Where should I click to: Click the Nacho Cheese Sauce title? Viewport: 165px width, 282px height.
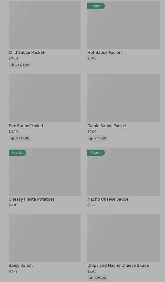(x=108, y=199)
